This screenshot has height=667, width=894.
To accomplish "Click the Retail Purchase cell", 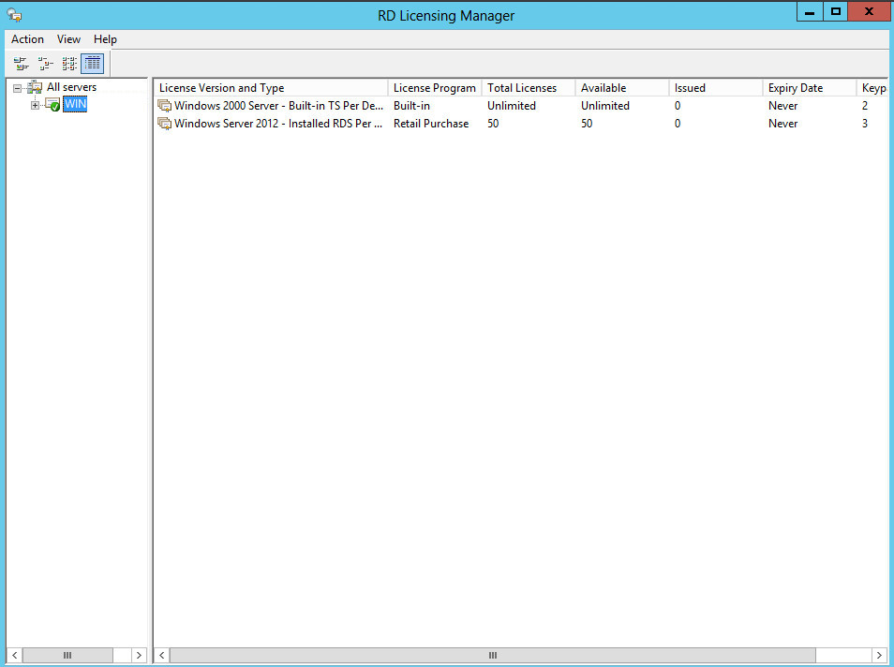I will (431, 124).
